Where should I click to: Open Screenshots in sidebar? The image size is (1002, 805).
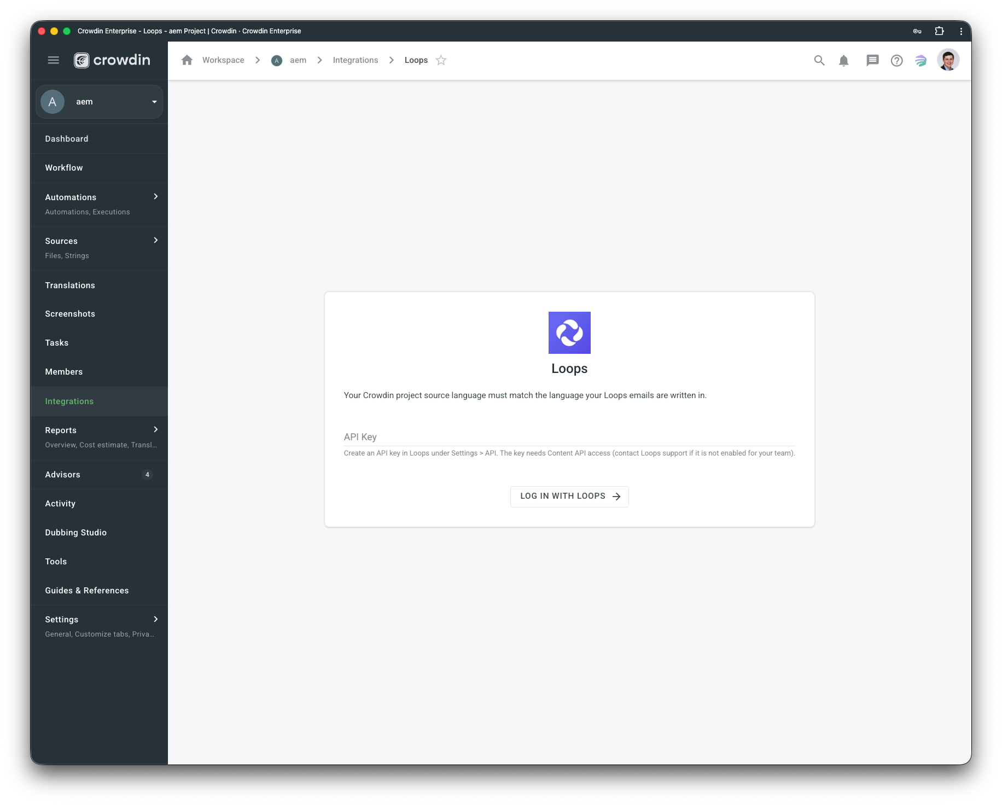100,314
